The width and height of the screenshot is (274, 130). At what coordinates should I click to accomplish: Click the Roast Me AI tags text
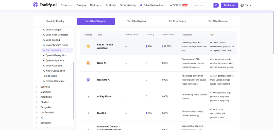222,80
